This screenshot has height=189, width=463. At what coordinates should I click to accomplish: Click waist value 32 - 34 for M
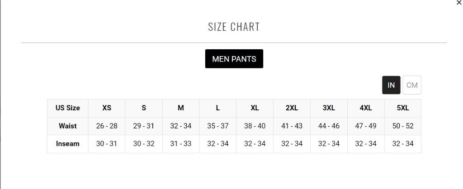tap(181, 126)
